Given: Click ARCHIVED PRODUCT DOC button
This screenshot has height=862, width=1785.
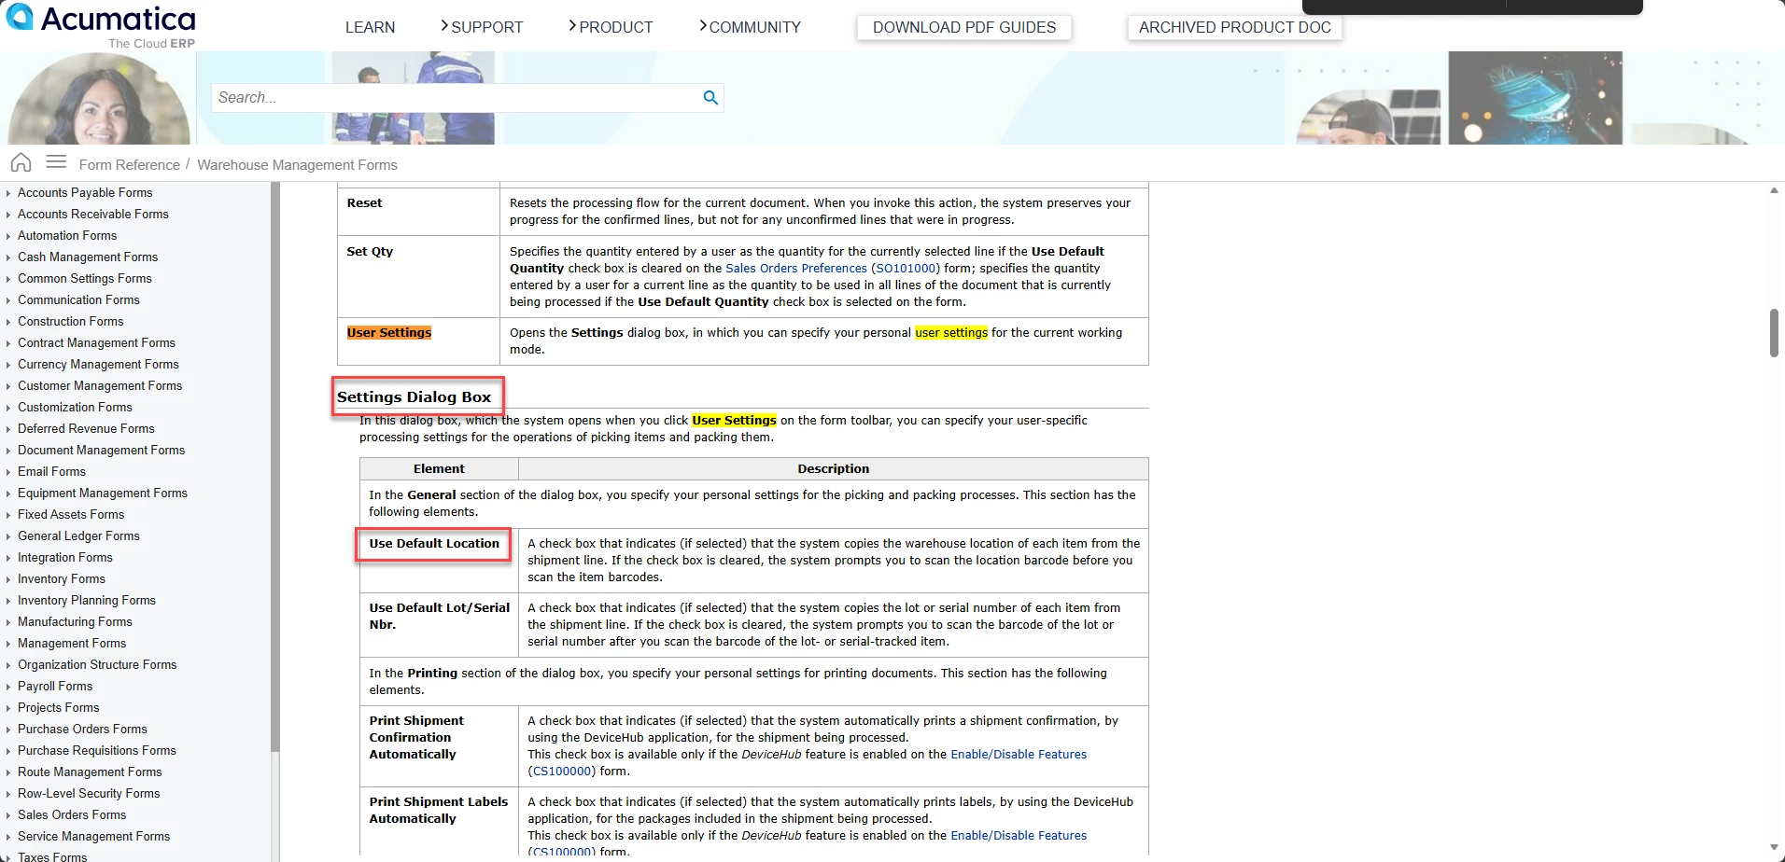Looking at the screenshot, I should coord(1234,27).
